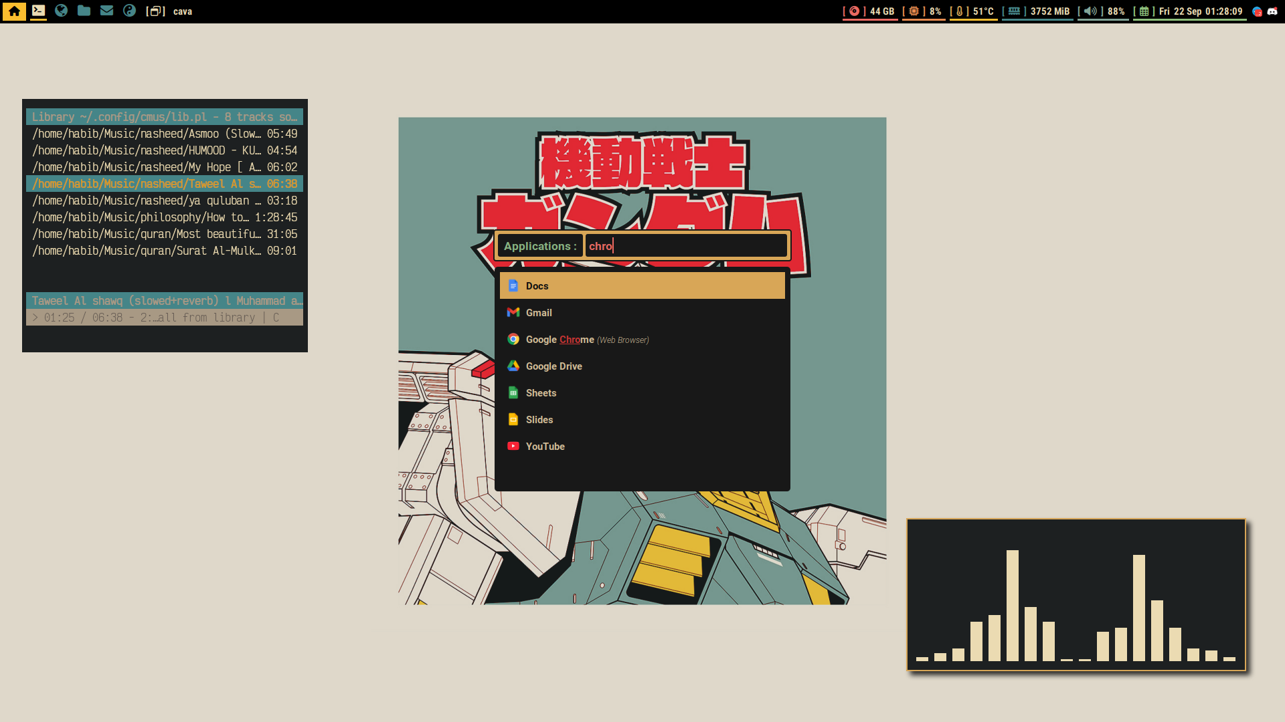The image size is (1285, 722).
Task: Click the 3752 MiB memory value
Action: click(x=1050, y=11)
